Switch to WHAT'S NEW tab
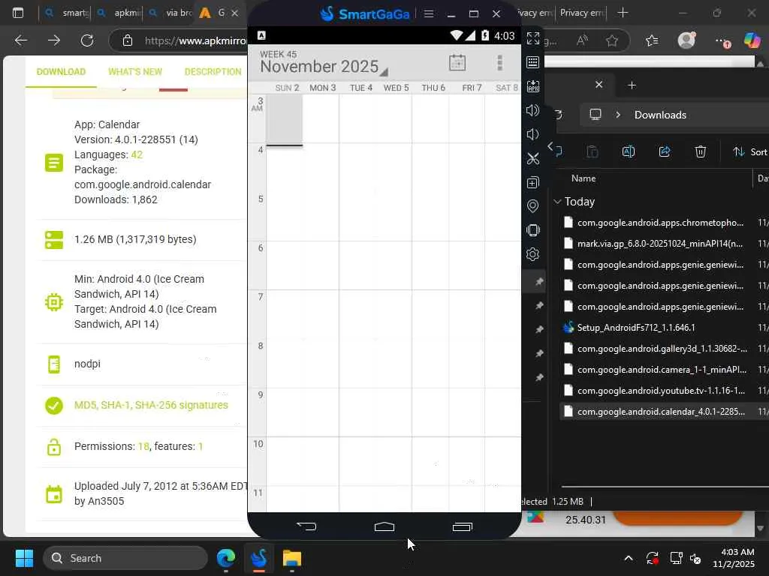The height and width of the screenshot is (576, 769). 135,71
